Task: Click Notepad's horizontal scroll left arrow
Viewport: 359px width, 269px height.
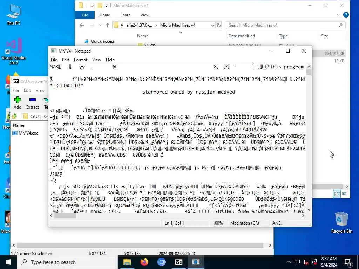Action: 51,215
